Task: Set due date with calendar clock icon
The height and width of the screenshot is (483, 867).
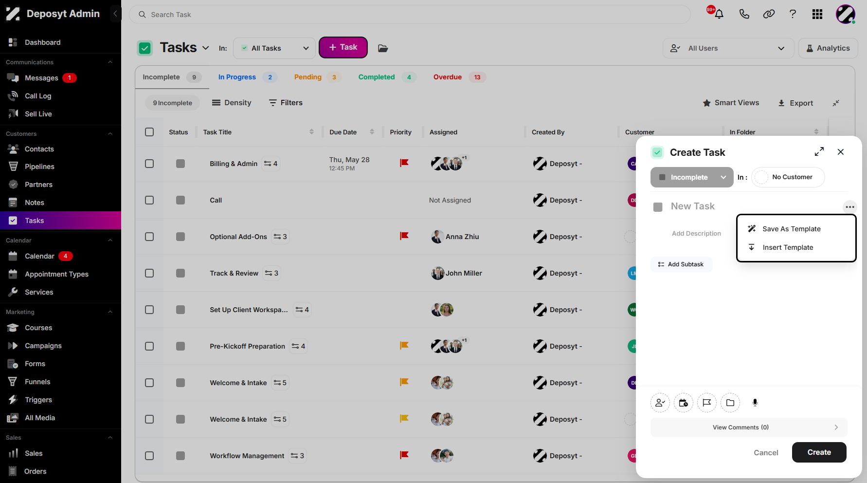Action: click(x=684, y=403)
